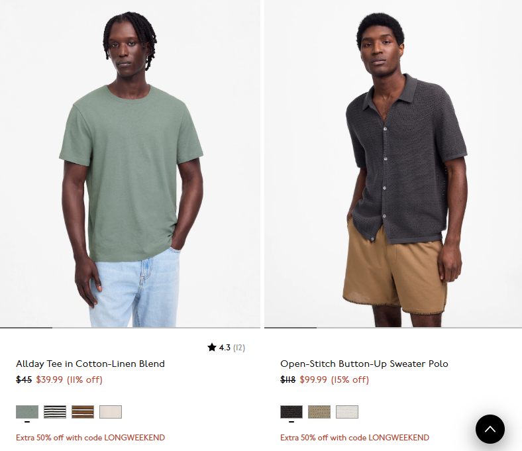Image resolution: width=522 pixels, height=451 pixels.
Task: Click the green tee product image
Action: [x=130, y=164]
